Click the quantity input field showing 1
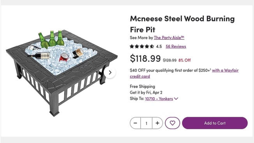 (x=146, y=123)
